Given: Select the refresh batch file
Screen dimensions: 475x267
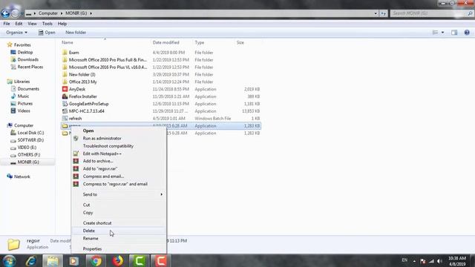Looking at the screenshot, I should pos(75,119).
